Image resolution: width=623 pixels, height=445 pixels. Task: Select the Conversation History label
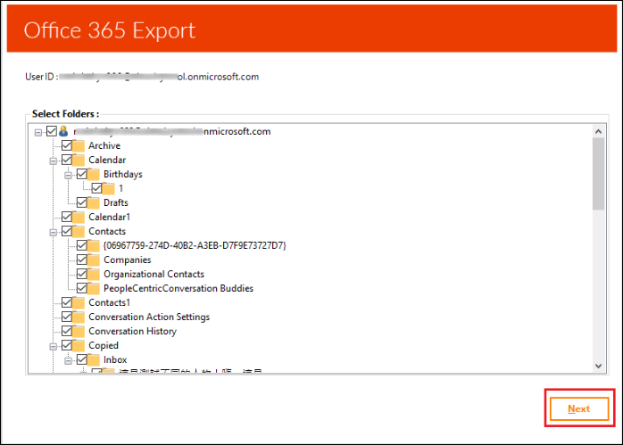tap(132, 332)
